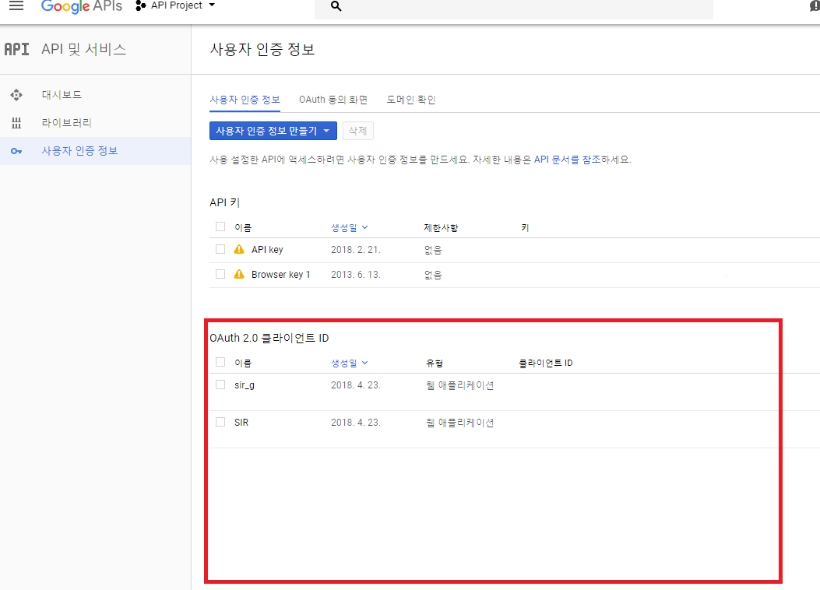The height and width of the screenshot is (590, 820).
Task: Click the Google APIs logo
Action: click(81, 6)
